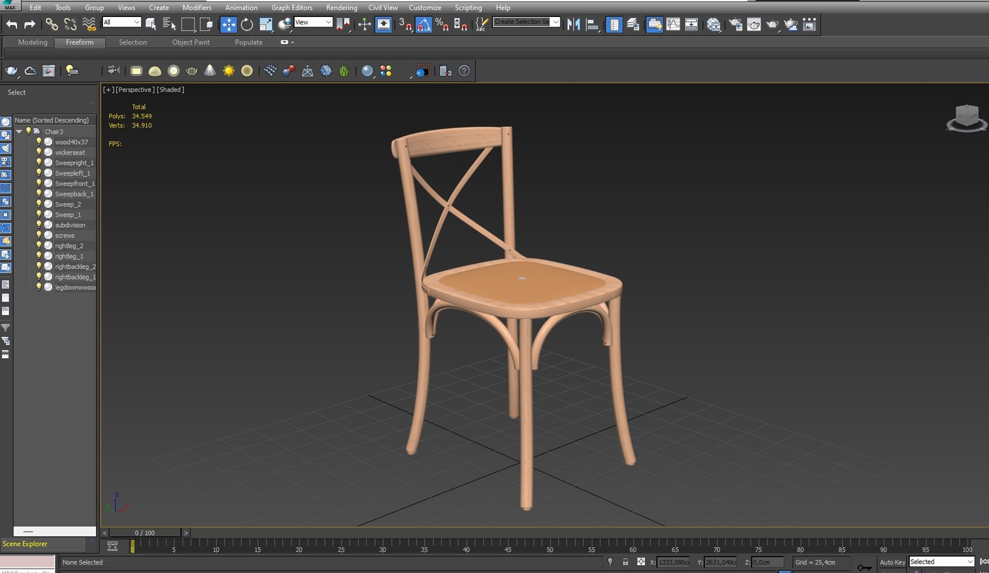Screen dimensions: 989x573
Task: Click the Set Key key icon
Action: (864, 567)
